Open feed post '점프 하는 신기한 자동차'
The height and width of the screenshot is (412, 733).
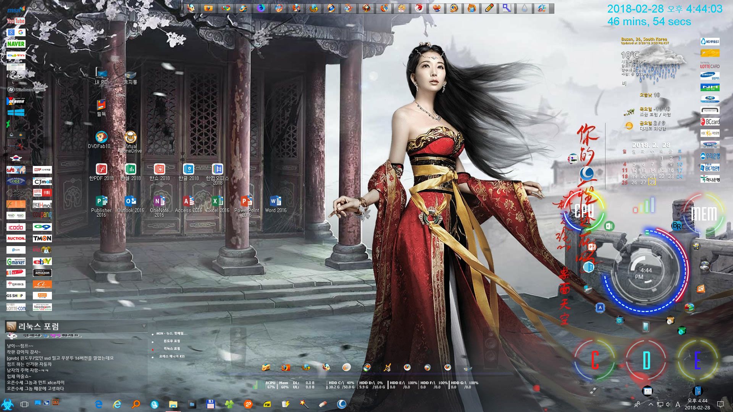coord(29,364)
